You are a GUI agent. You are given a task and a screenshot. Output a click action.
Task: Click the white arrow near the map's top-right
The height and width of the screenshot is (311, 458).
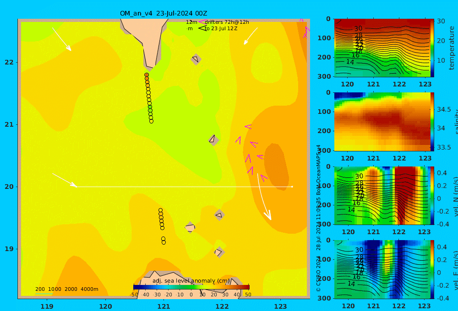[251, 36]
